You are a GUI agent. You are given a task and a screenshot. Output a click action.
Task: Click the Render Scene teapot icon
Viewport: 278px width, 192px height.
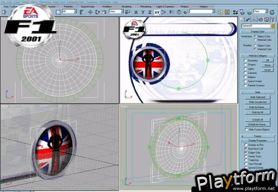(242, 12)
